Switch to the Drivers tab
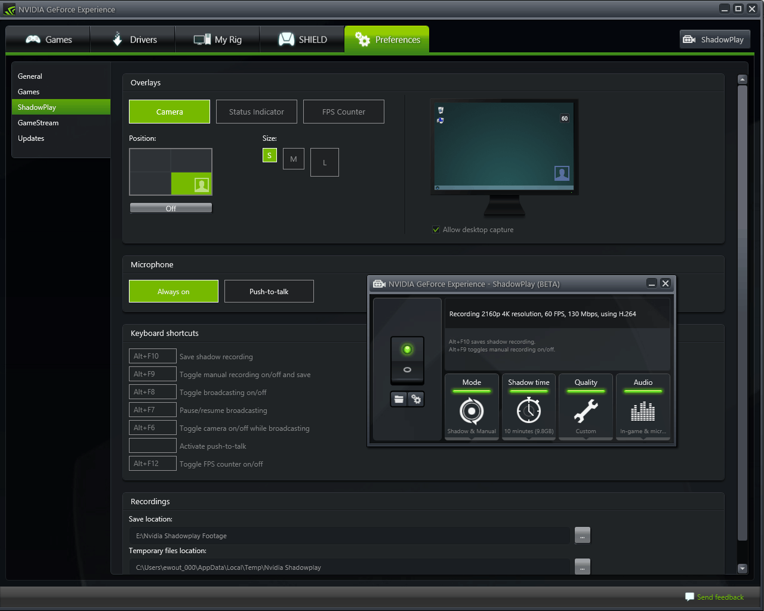Image resolution: width=764 pixels, height=611 pixels. point(133,39)
